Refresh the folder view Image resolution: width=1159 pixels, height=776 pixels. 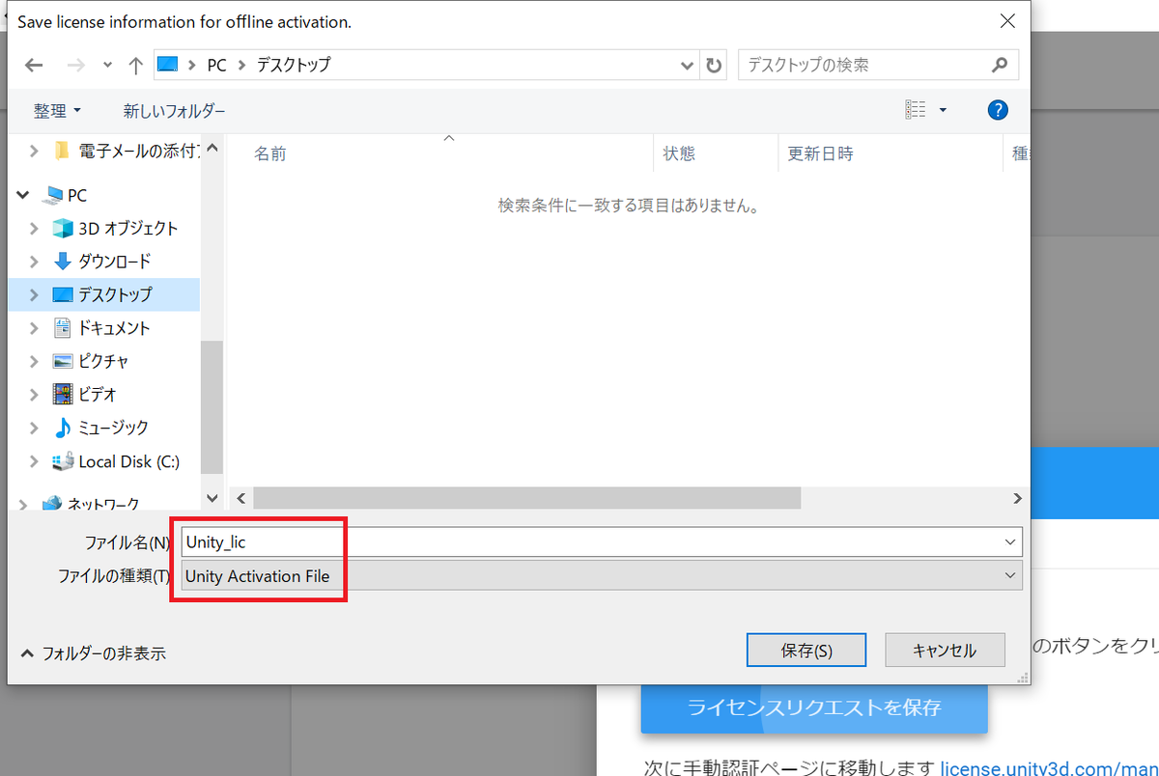(x=713, y=65)
